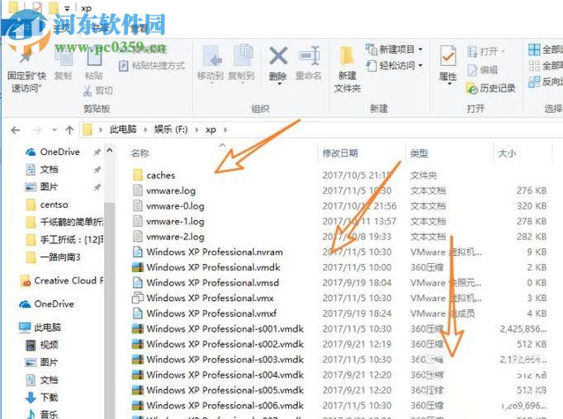Open 一路向南3 folder in sidebar

(x=54, y=257)
